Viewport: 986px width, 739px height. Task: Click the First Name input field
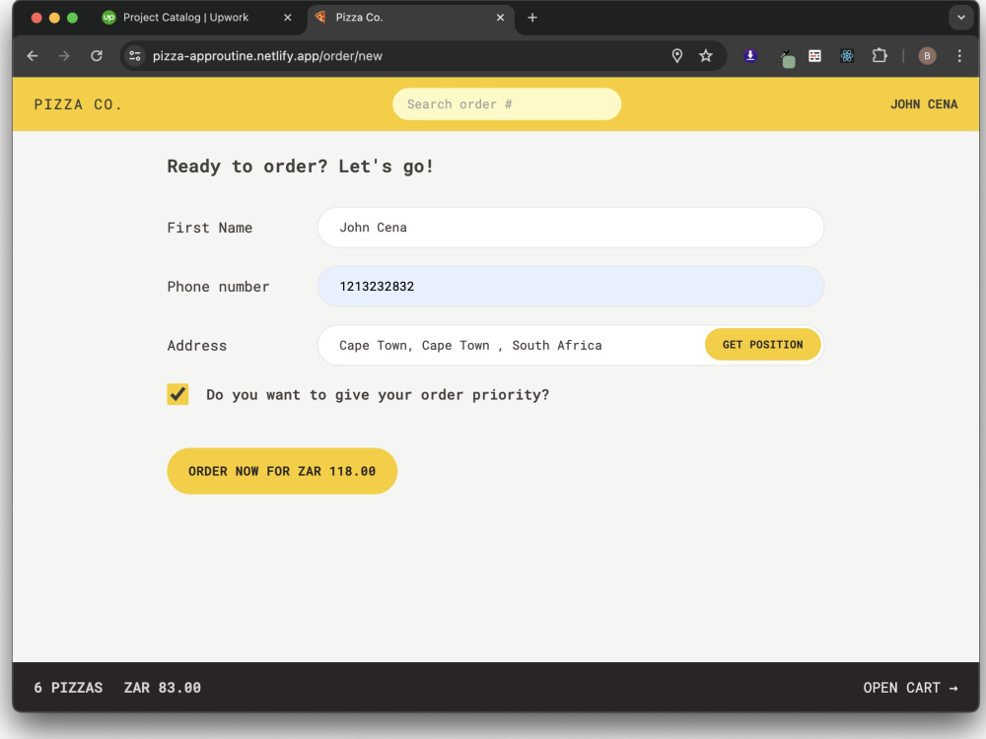(570, 228)
